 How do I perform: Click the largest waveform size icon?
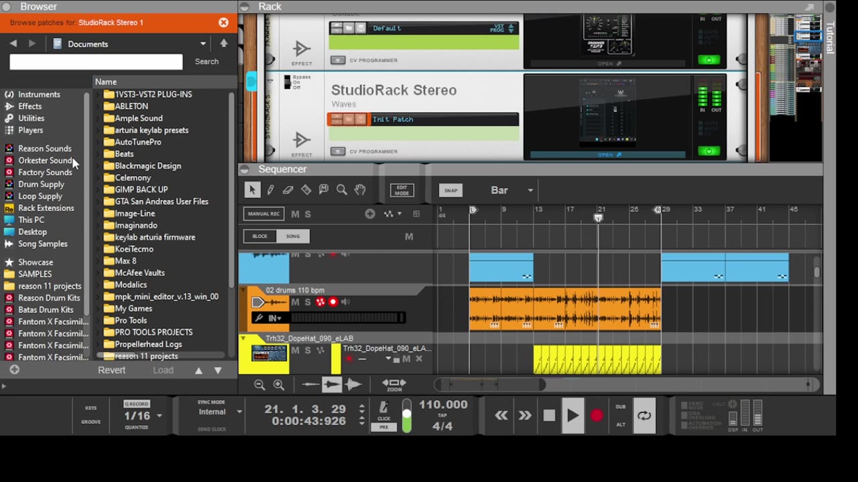(353, 384)
